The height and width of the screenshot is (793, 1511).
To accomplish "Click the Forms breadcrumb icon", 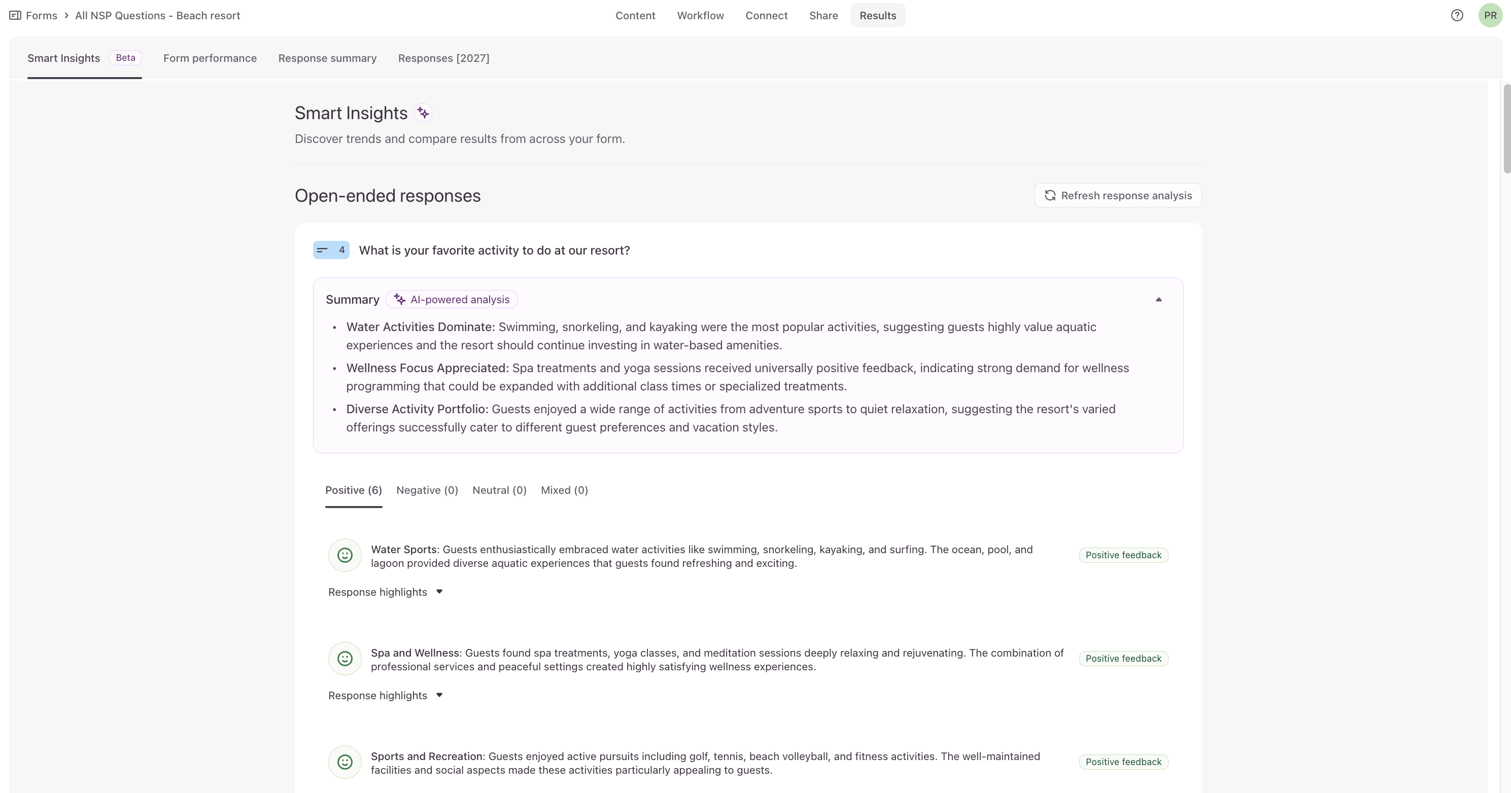I will 15,15.
